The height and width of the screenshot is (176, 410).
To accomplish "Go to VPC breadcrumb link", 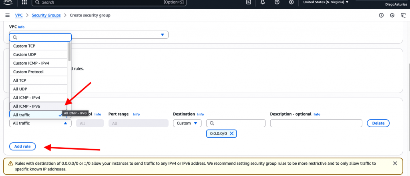I will tap(19, 16).
